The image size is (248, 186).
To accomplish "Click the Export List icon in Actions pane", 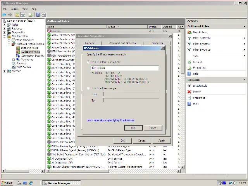I will pos(189,68).
